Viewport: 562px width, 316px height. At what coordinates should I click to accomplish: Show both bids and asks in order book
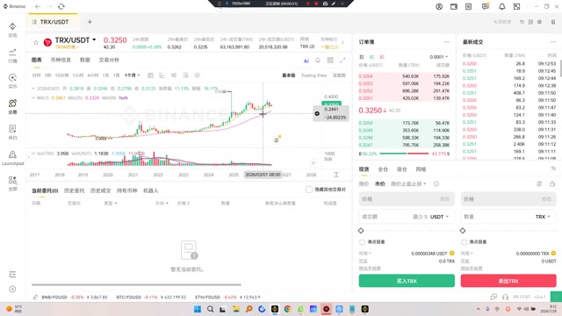(x=362, y=57)
